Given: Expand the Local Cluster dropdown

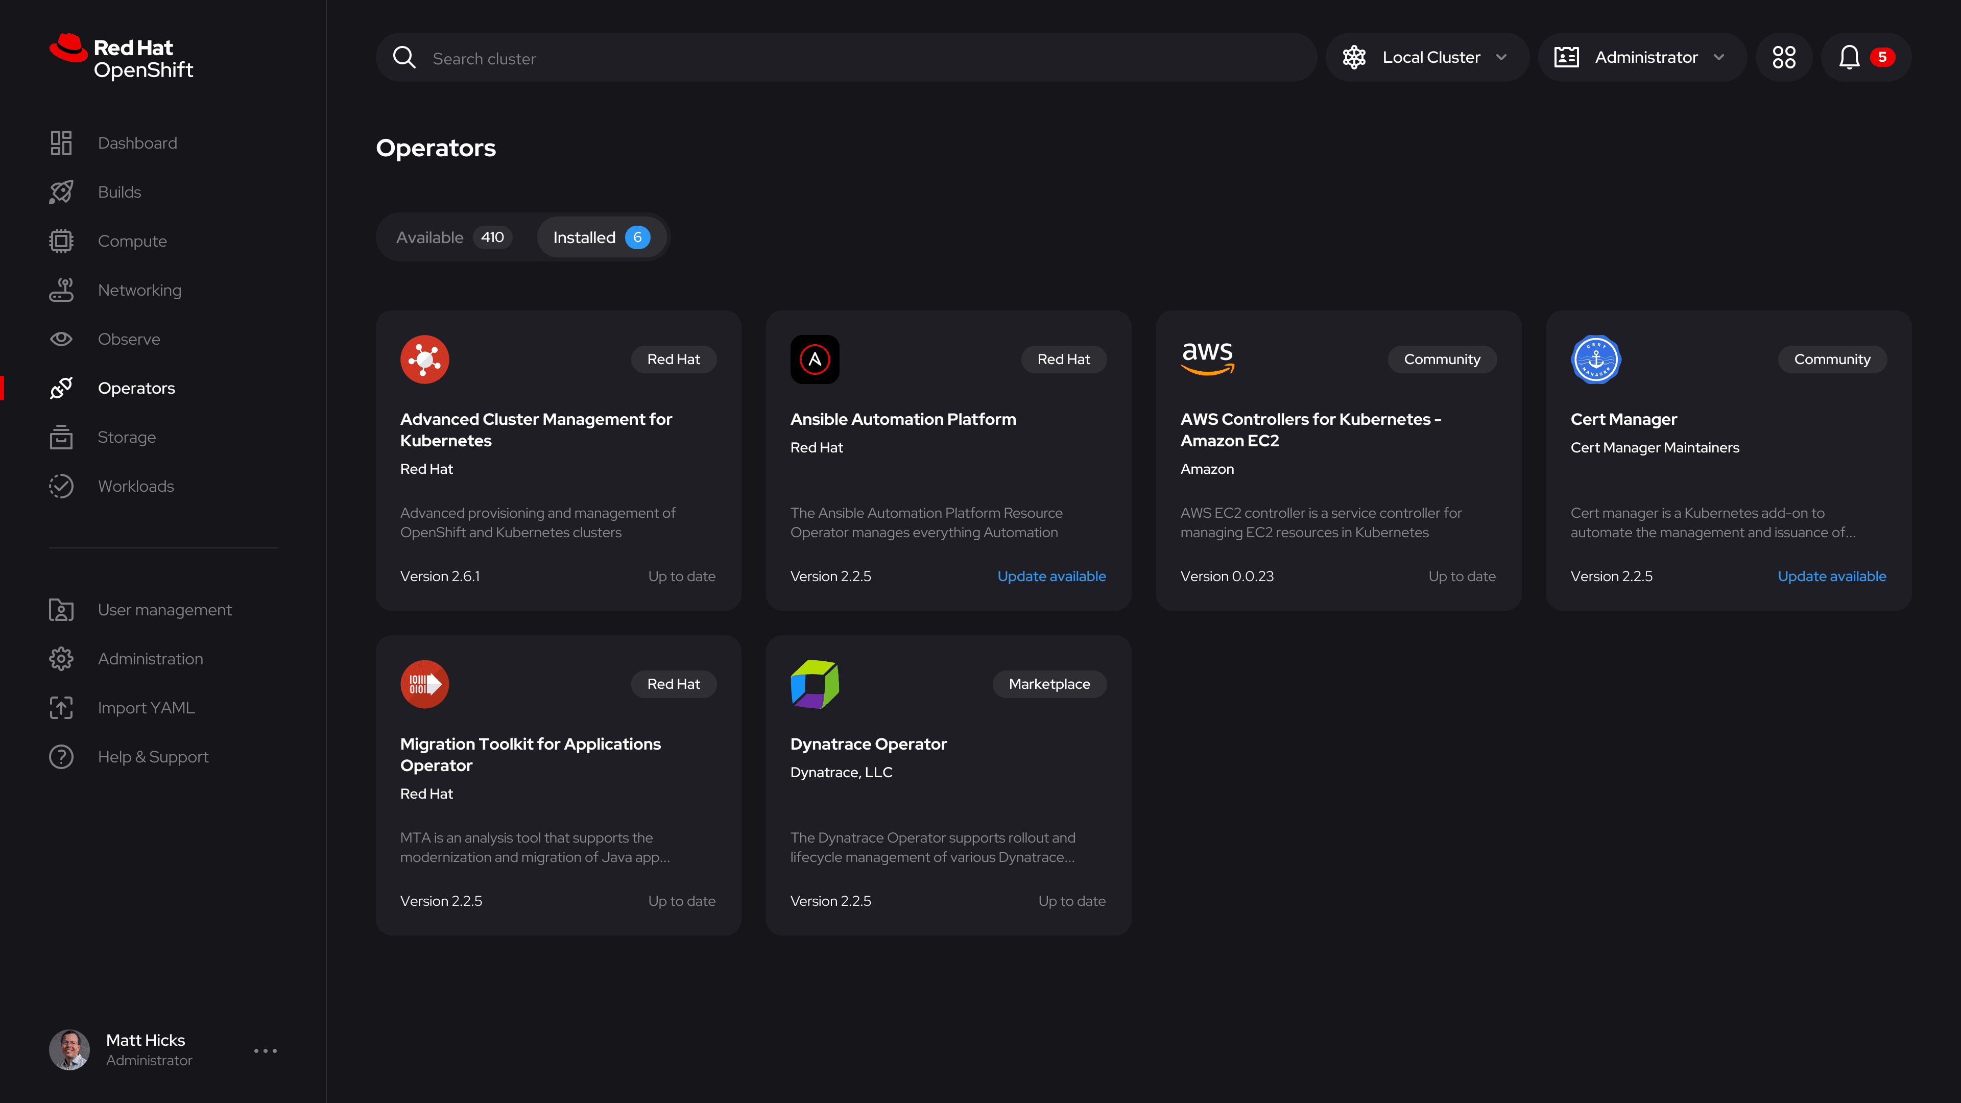Looking at the screenshot, I should click(x=1427, y=57).
